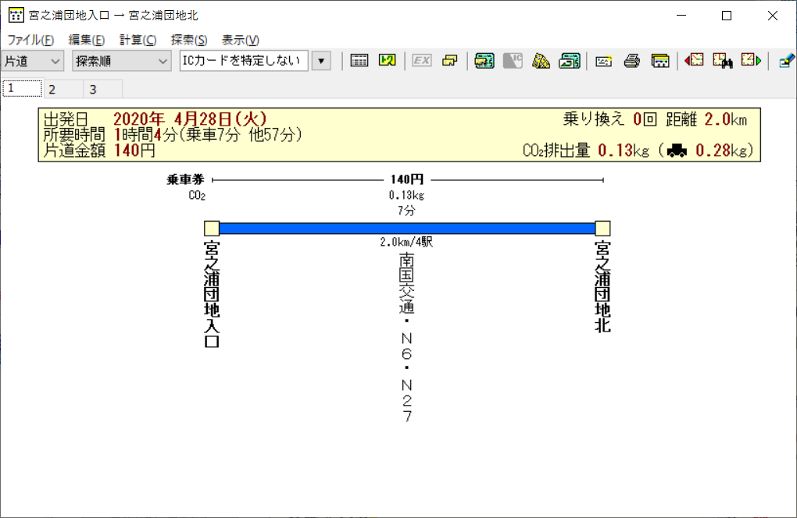Click the blue route line bar
797x518 pixels.
point(407,229)
